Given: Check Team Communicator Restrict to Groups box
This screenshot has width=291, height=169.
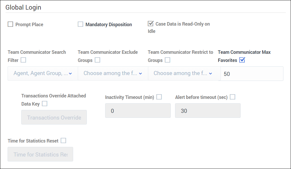Looking at the screenshot, I should pos(167,60).
